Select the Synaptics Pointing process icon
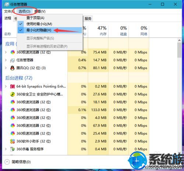Viewport: 184px width, 171px height. 13,86
